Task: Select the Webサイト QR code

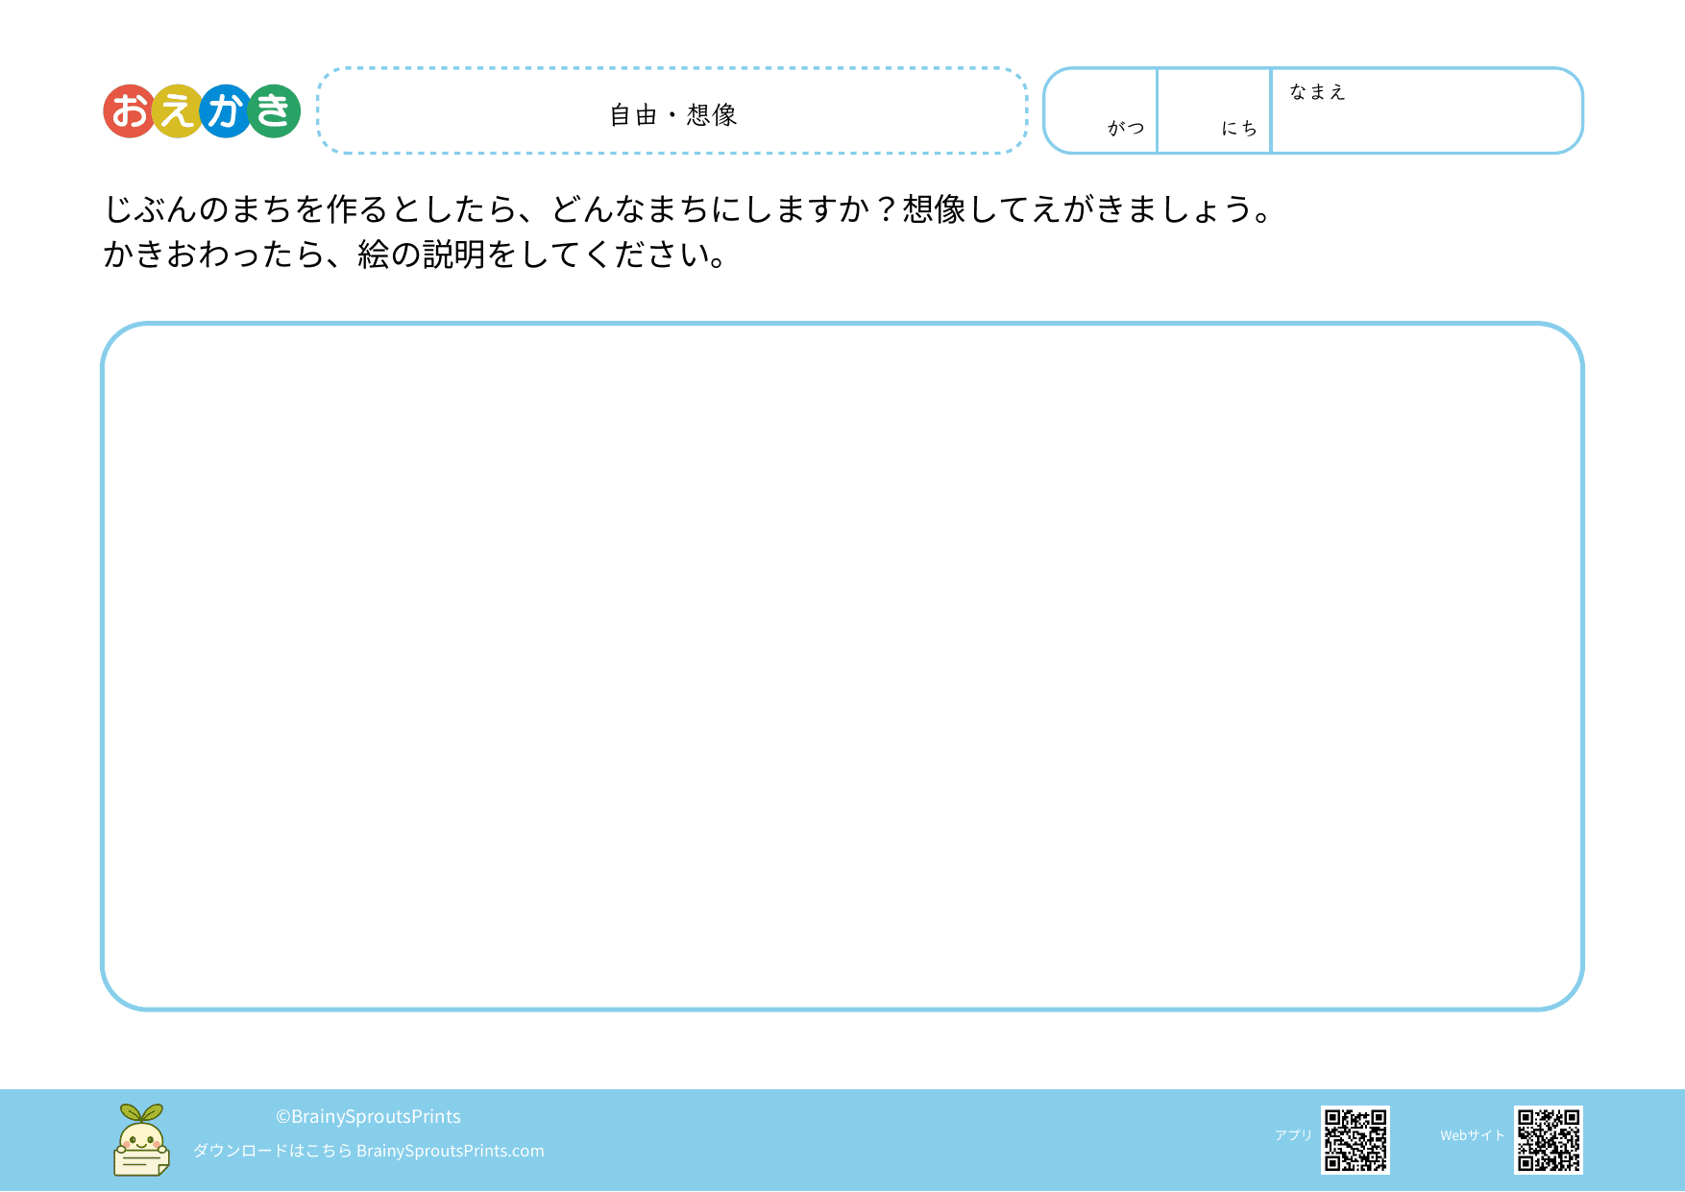Action: coord(1548,1140)
